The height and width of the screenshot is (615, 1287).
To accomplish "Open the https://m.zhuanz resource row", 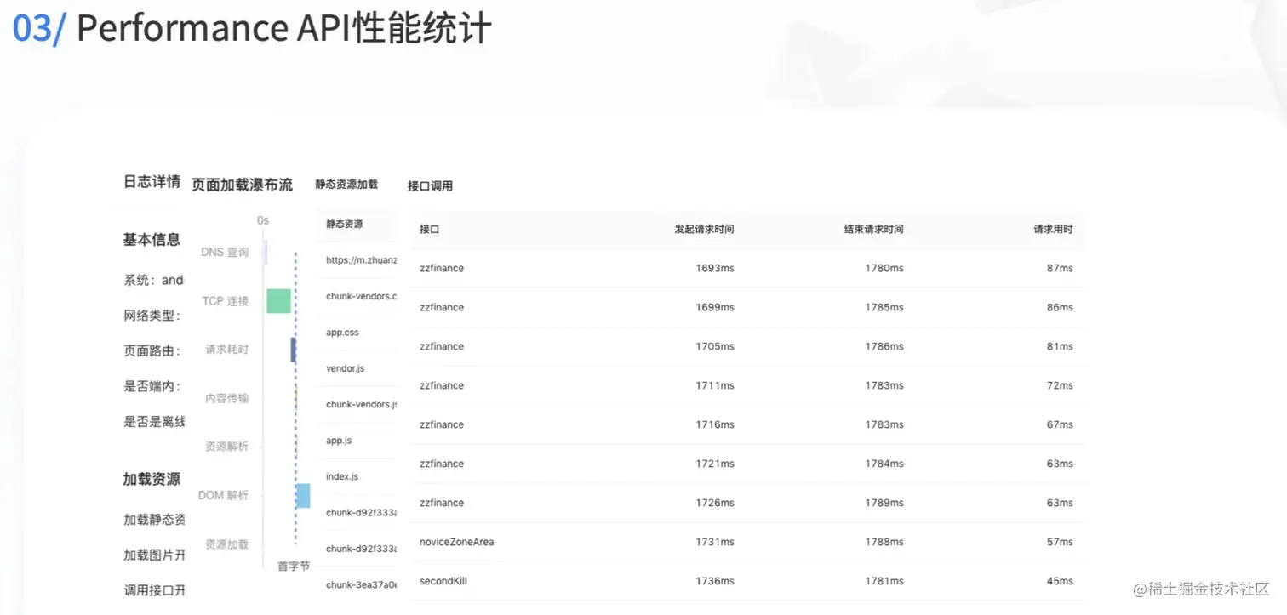I will (x=356, y=260).
